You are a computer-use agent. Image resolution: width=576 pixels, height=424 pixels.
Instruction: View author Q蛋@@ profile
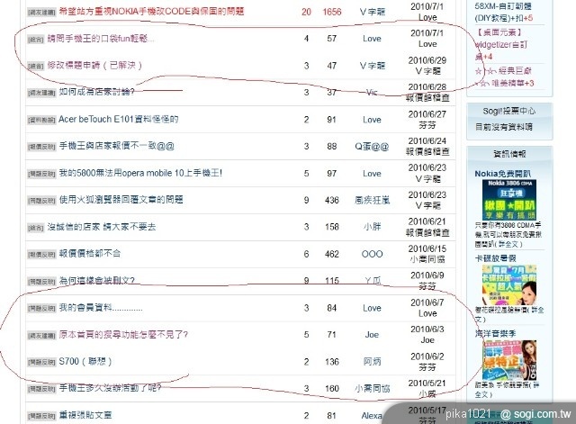(x=372, y=146)
